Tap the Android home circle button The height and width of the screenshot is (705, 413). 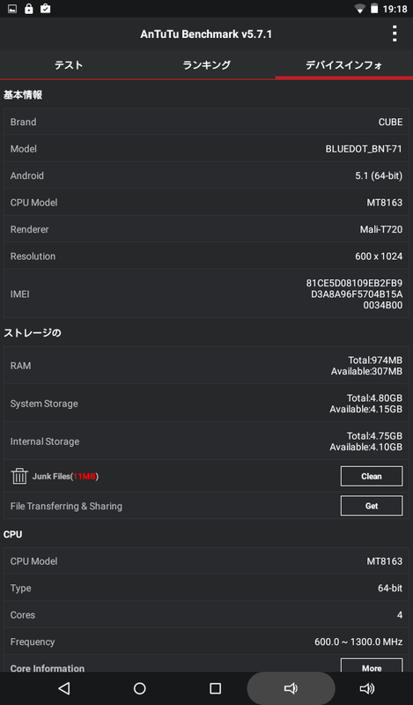point(140,688)
